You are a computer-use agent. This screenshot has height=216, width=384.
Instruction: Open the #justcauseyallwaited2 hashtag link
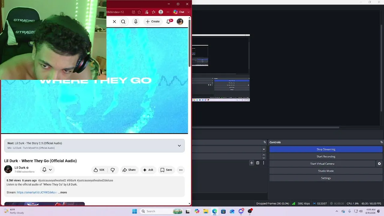[52, 180]
